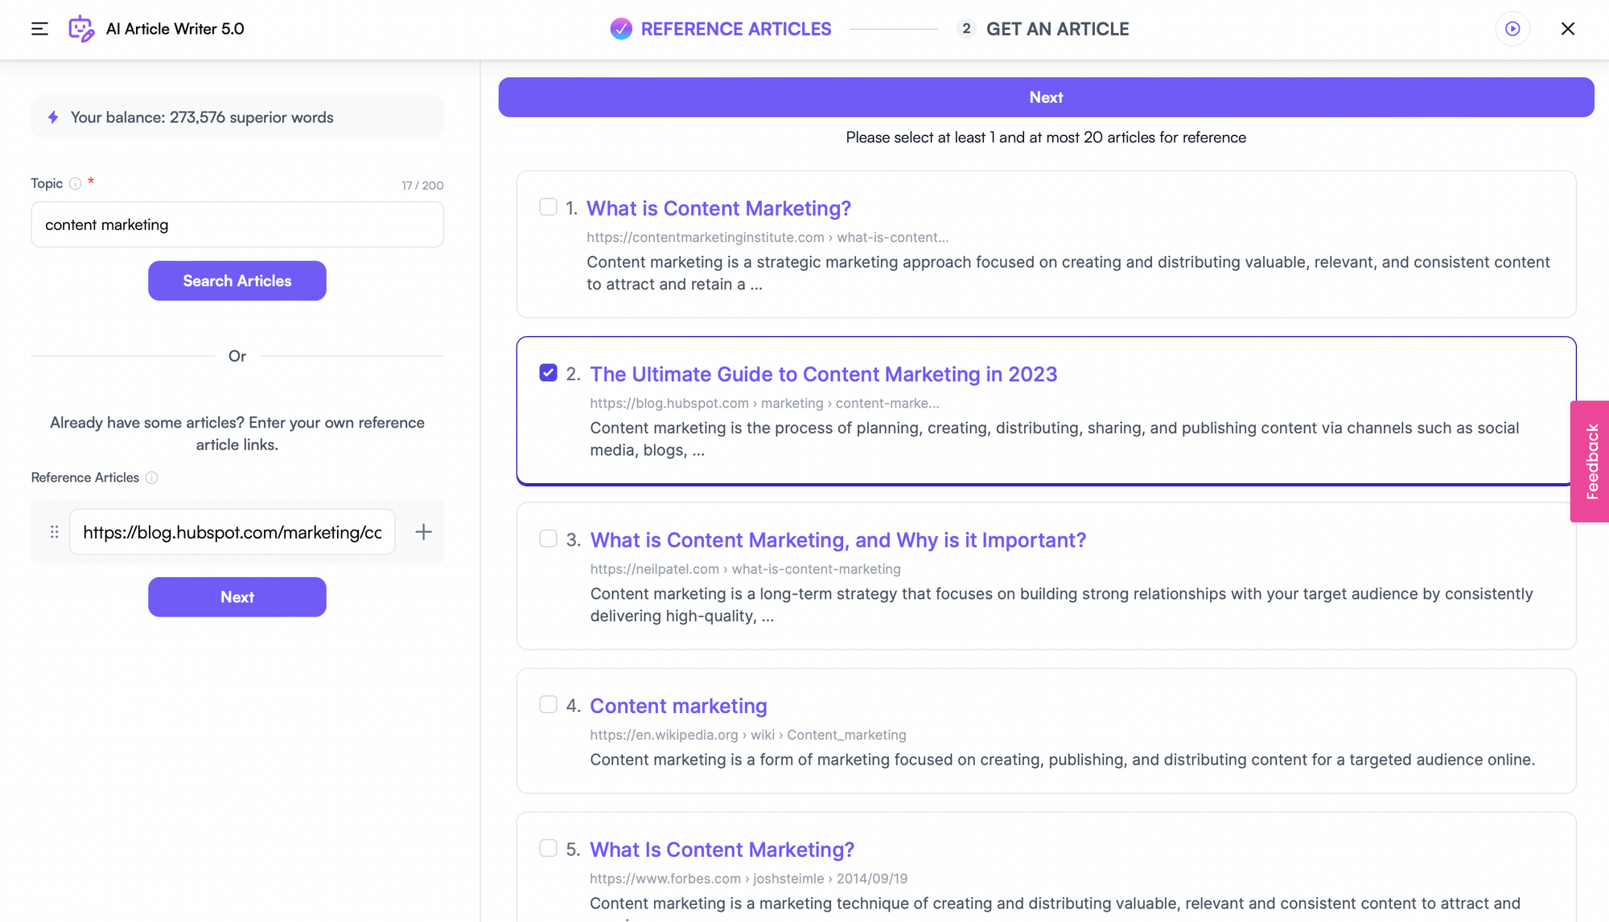Screen dimensions: 1609x922
Task: Click the Next button on left panel
Action: 237,596
